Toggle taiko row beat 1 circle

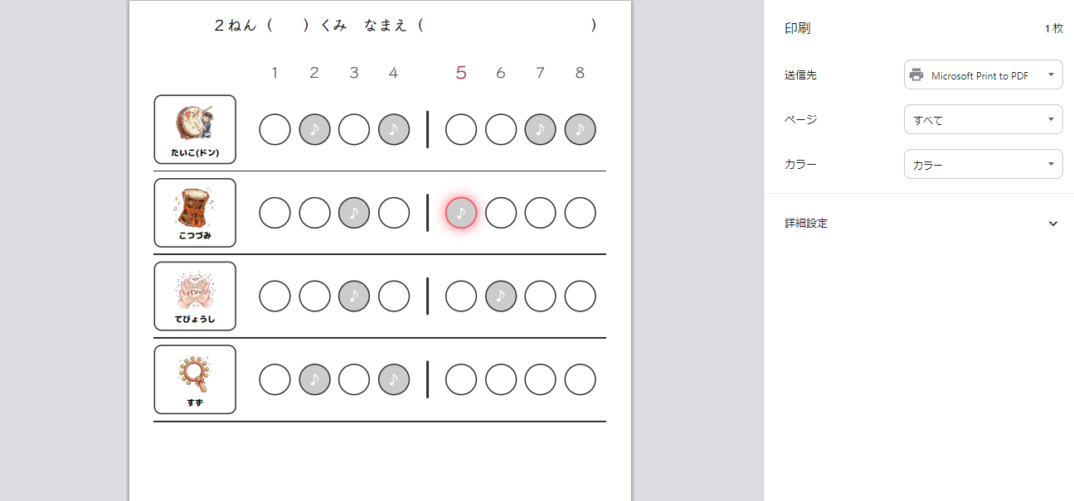(x=275, y=129)
